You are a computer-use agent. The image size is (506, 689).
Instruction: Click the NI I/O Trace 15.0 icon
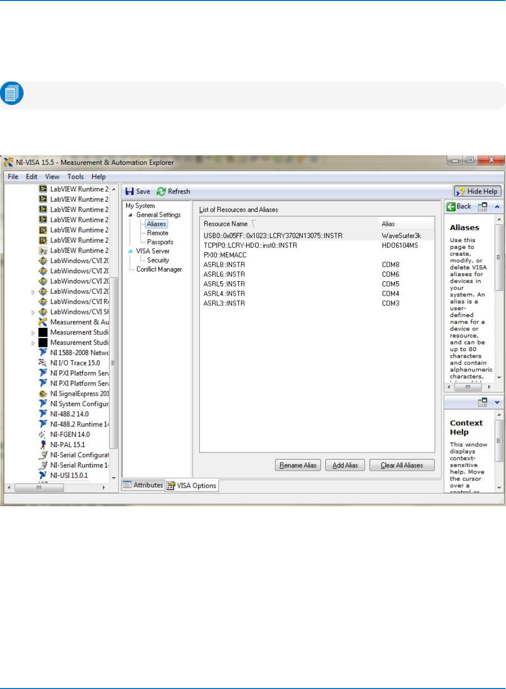click(x=43, y=363)
